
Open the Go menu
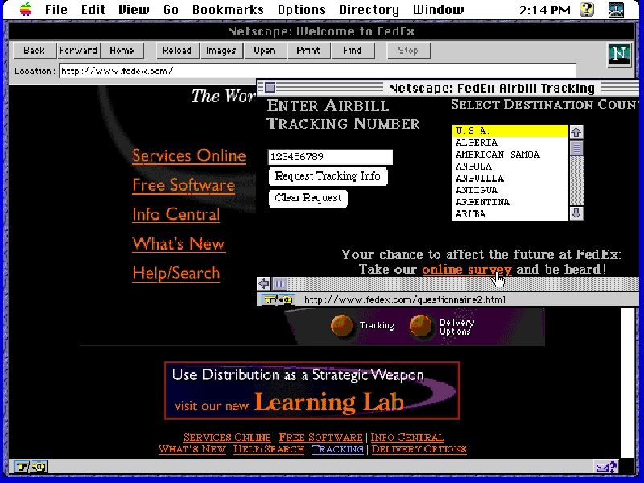click(x=171, y=9)
